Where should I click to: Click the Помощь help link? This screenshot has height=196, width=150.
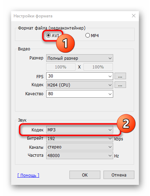pyautogui.click(x=28, y=175)
